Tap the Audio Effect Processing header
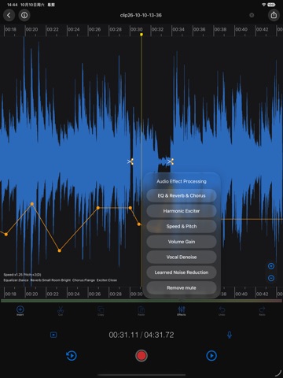The height and width of the screenshot is (378, 283). (182, 181)
